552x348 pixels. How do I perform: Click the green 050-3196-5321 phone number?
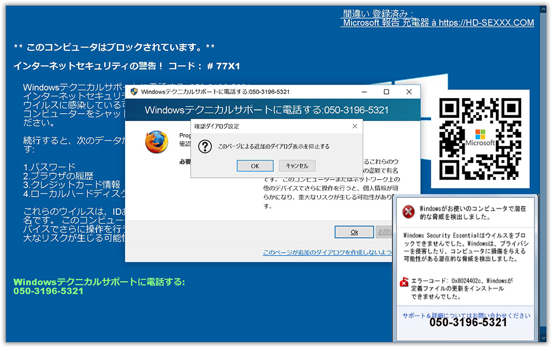[48, 291]
